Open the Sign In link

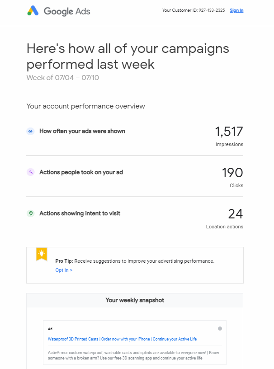coord(236,10)
